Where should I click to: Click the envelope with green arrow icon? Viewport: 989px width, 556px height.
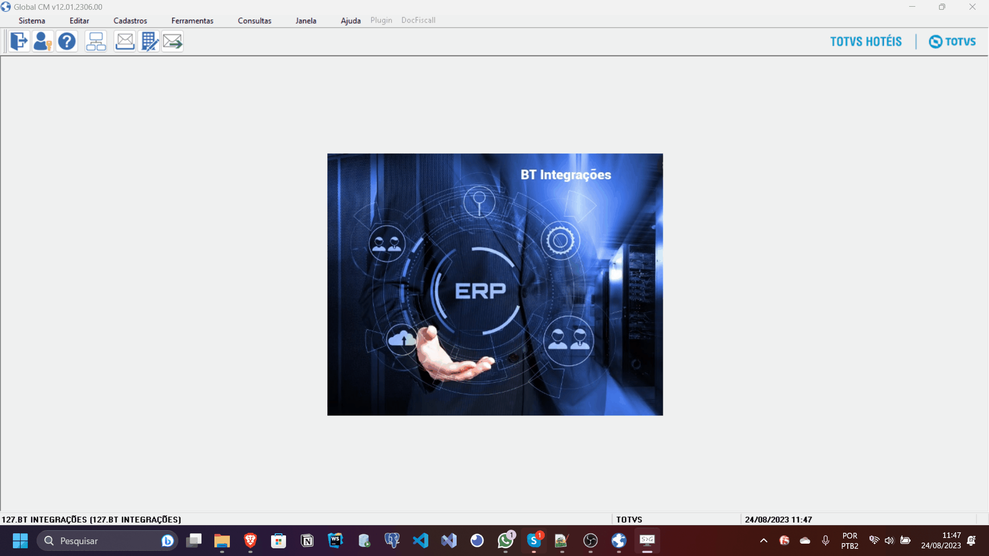173,41
